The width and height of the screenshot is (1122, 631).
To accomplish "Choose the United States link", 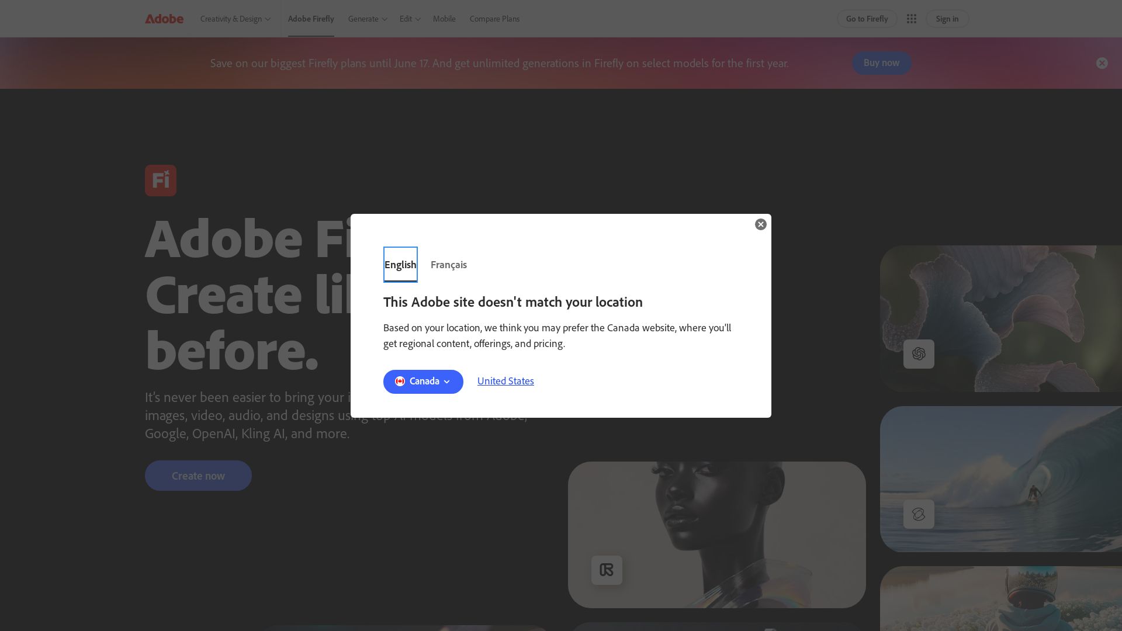I will click(505, 381).
